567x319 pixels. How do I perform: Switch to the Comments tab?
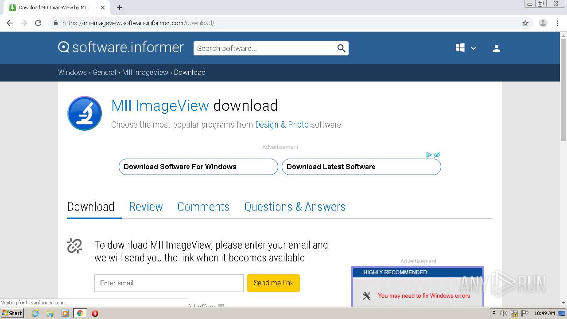203,206
